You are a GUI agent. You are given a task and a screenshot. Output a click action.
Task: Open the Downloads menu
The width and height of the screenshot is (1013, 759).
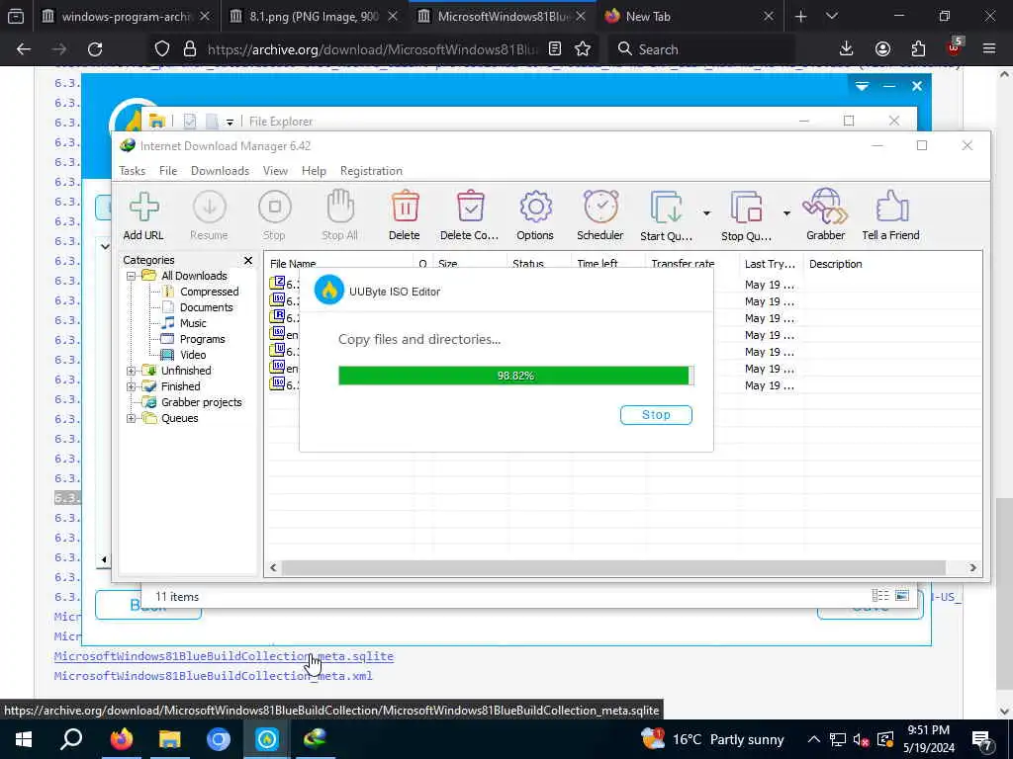click(220, 171)
